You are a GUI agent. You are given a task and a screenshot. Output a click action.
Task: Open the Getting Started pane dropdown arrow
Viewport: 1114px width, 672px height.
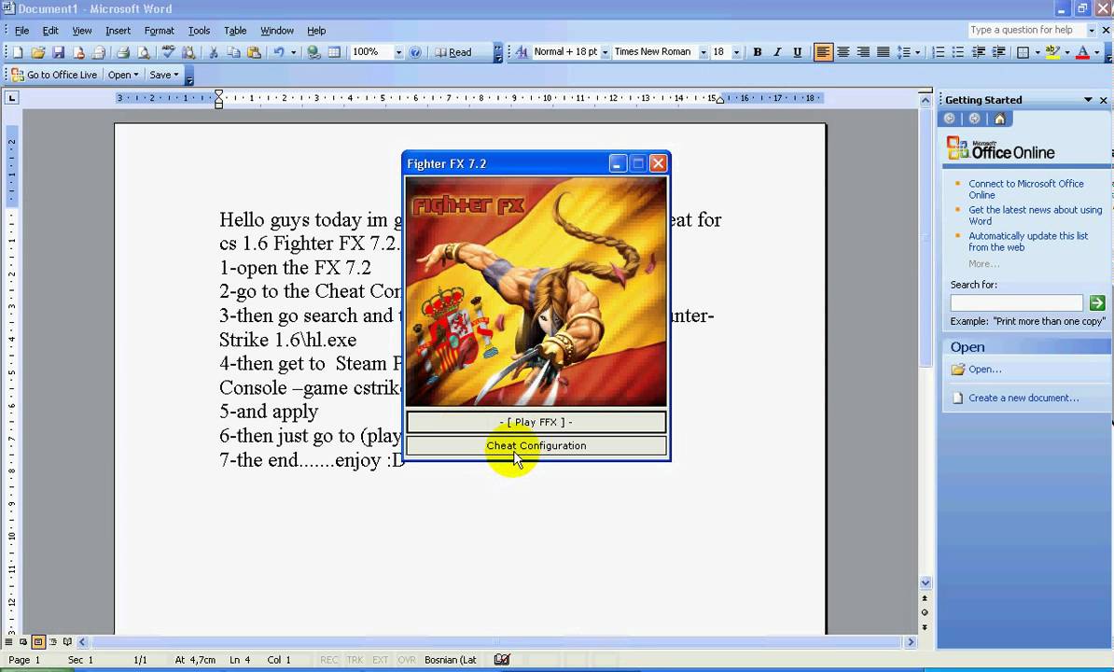coord(1088,100)
